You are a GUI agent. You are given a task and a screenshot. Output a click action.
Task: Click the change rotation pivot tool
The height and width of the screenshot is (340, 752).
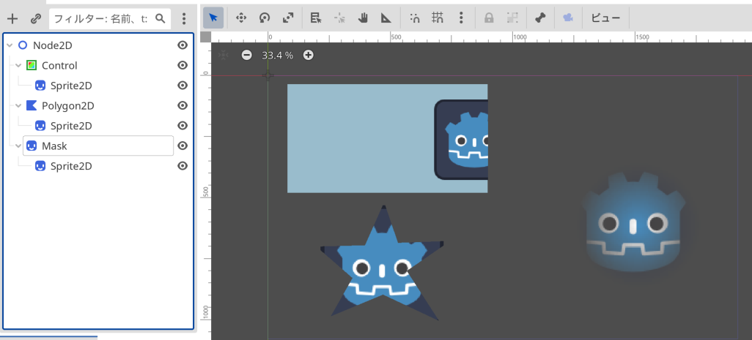click(339, 18)
